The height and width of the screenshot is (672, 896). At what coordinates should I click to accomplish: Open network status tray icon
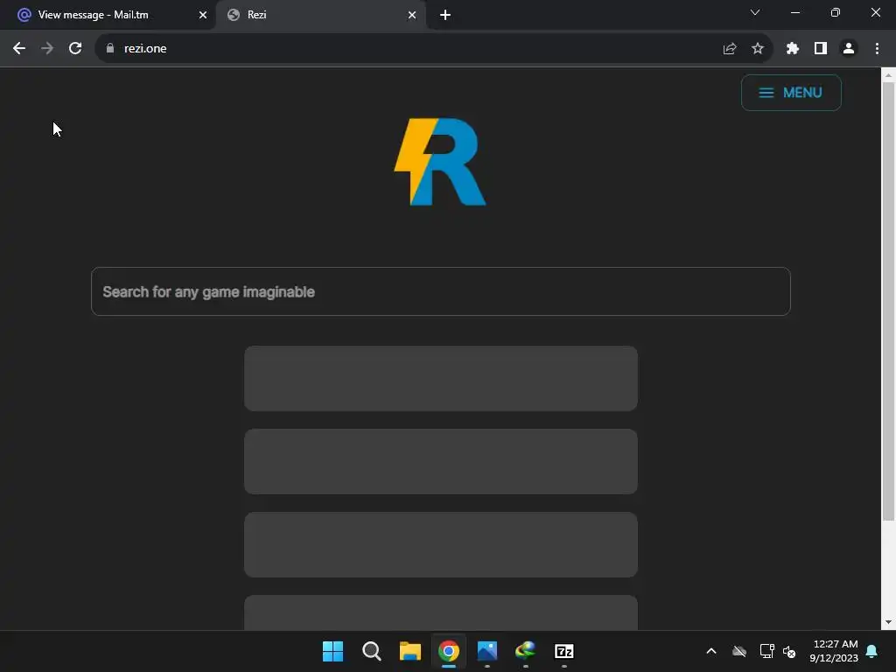pos(766,651)
